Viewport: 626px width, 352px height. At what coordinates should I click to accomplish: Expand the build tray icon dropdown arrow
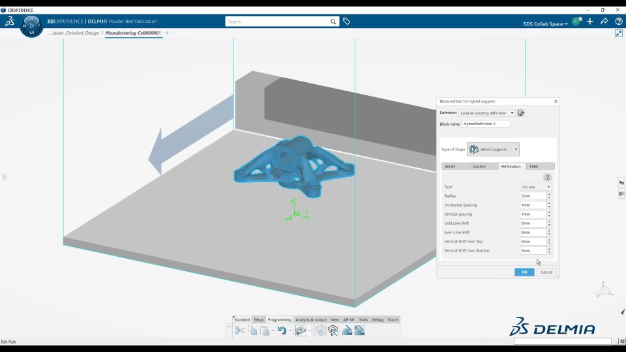[x=309, y=330]
